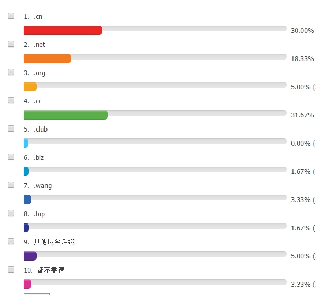This screenshot has width=316, height=295.
Task: Click the red .cn result bar
Action: (63, 30)
